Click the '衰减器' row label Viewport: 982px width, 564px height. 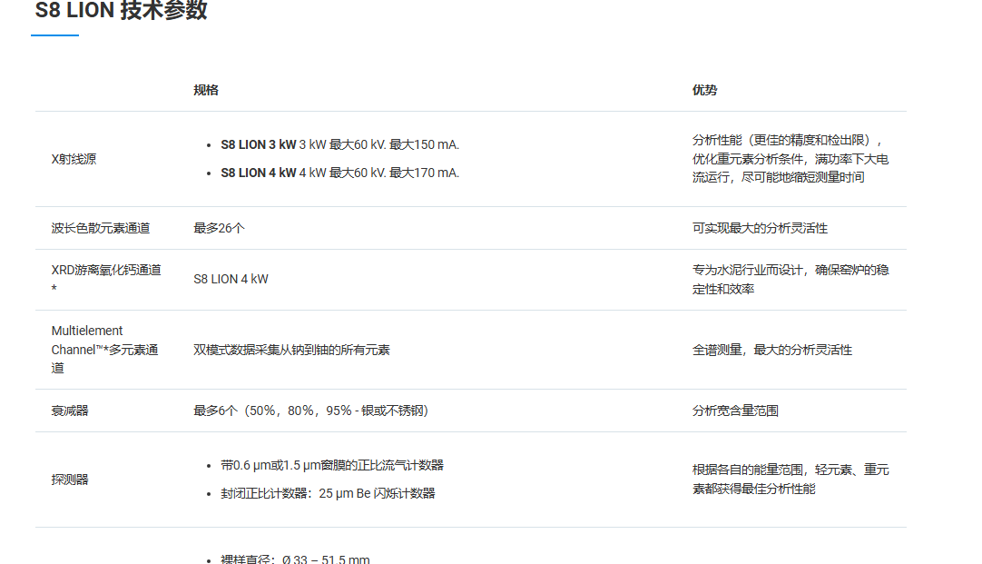point(70,411)
